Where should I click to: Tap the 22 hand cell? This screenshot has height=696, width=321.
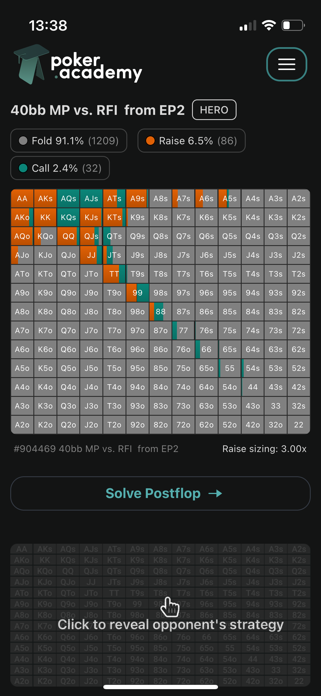pos(298,425)
